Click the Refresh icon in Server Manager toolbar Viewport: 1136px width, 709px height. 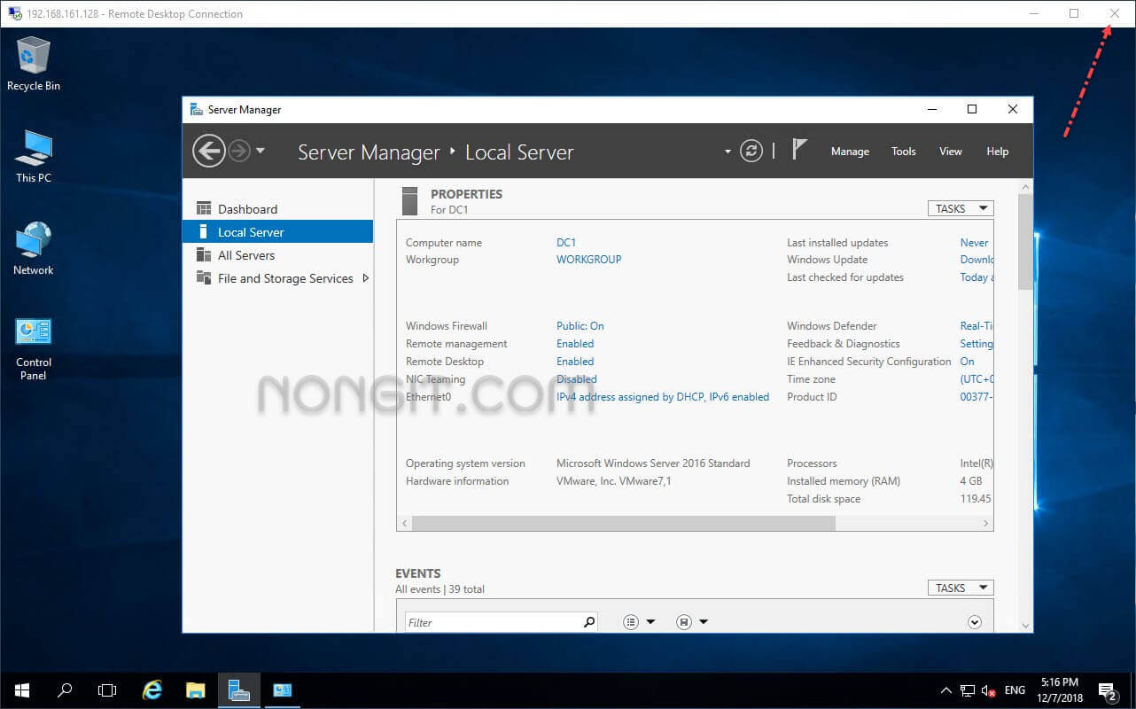click(x=751, y=151)
